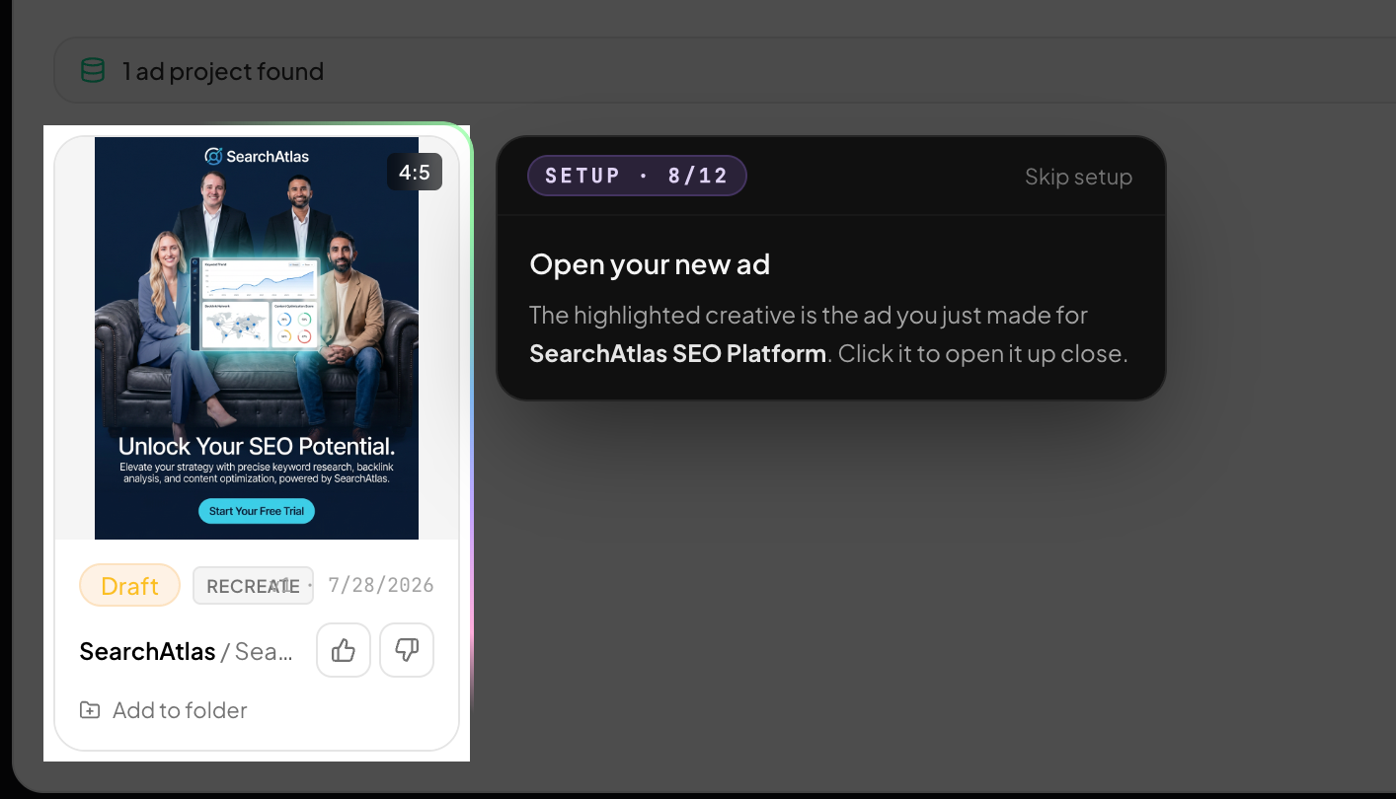The width and height of the screenshot is (1396, 799).
Task: Click Skip setup
Action: [x=1078, y=177]
